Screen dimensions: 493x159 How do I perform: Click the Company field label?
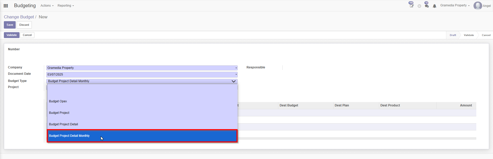(15, 67)
